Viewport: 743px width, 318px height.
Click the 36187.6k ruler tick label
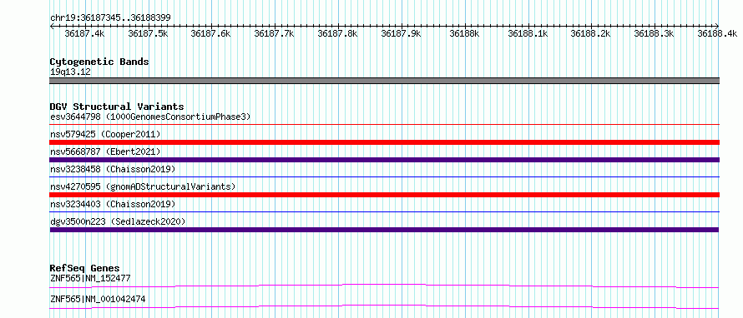211,33
